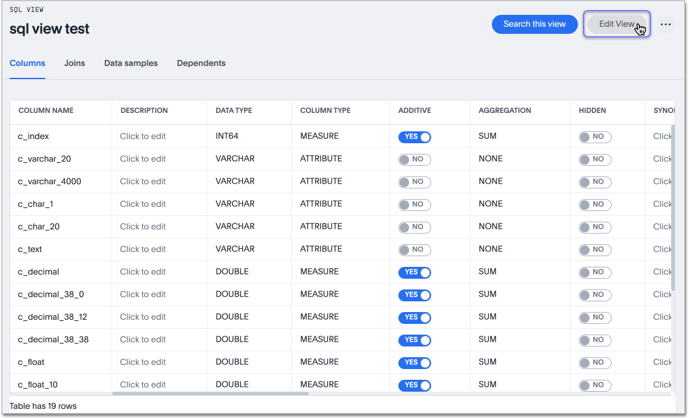Open the Dependents tab
The image size is (689, 419).
pyautogui.click(x=201, y=63)
